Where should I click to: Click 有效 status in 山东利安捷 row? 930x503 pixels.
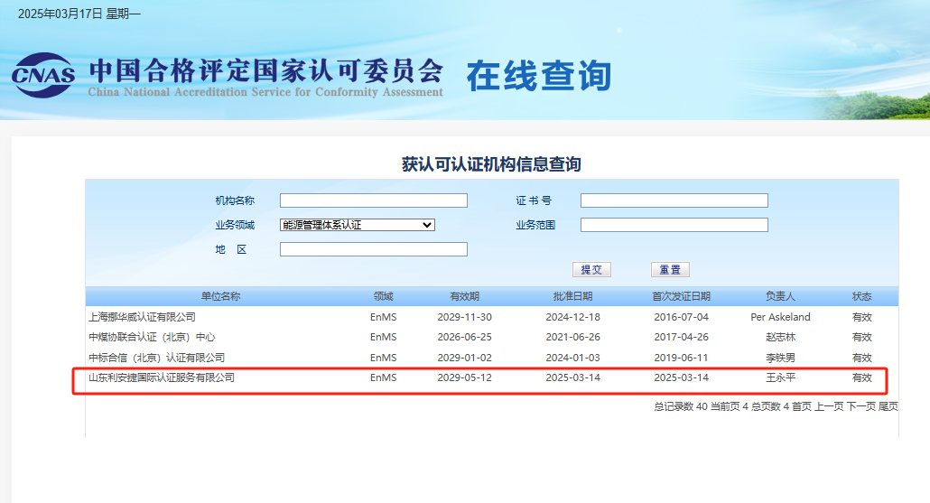(x=861, y=377)
